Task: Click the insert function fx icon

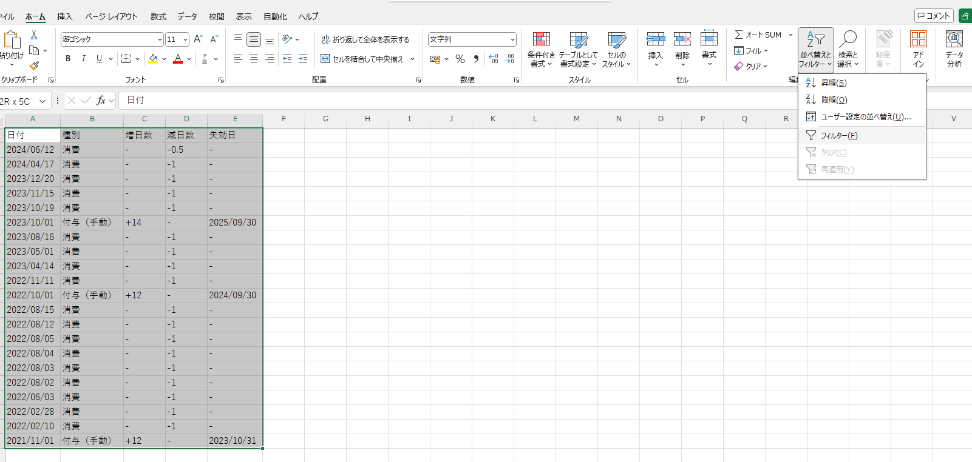Action: (x=101, y=101)
